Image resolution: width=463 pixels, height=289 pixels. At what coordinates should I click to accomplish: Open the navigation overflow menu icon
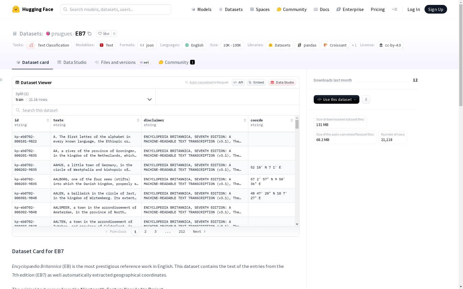point(394,9)
